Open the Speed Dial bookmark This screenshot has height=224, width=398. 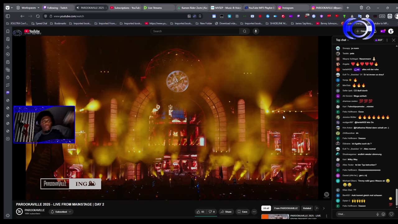pyautogui.click(x=39, y=23)
